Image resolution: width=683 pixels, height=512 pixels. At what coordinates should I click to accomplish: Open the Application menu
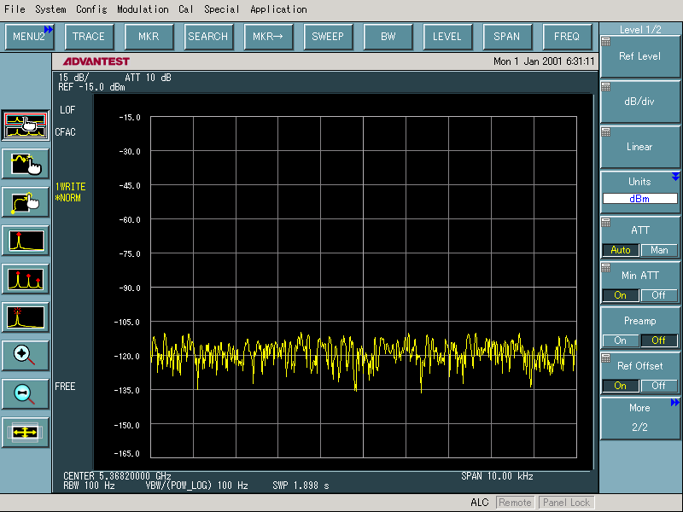pos(278,9)
